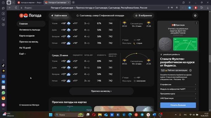Open Telegram from the taskbar
Screen dimensions: 211x118
coord(142,115)
